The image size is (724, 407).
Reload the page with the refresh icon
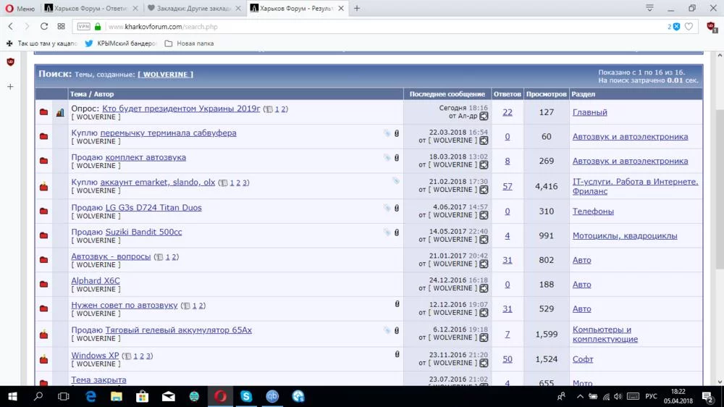[44, 26]
